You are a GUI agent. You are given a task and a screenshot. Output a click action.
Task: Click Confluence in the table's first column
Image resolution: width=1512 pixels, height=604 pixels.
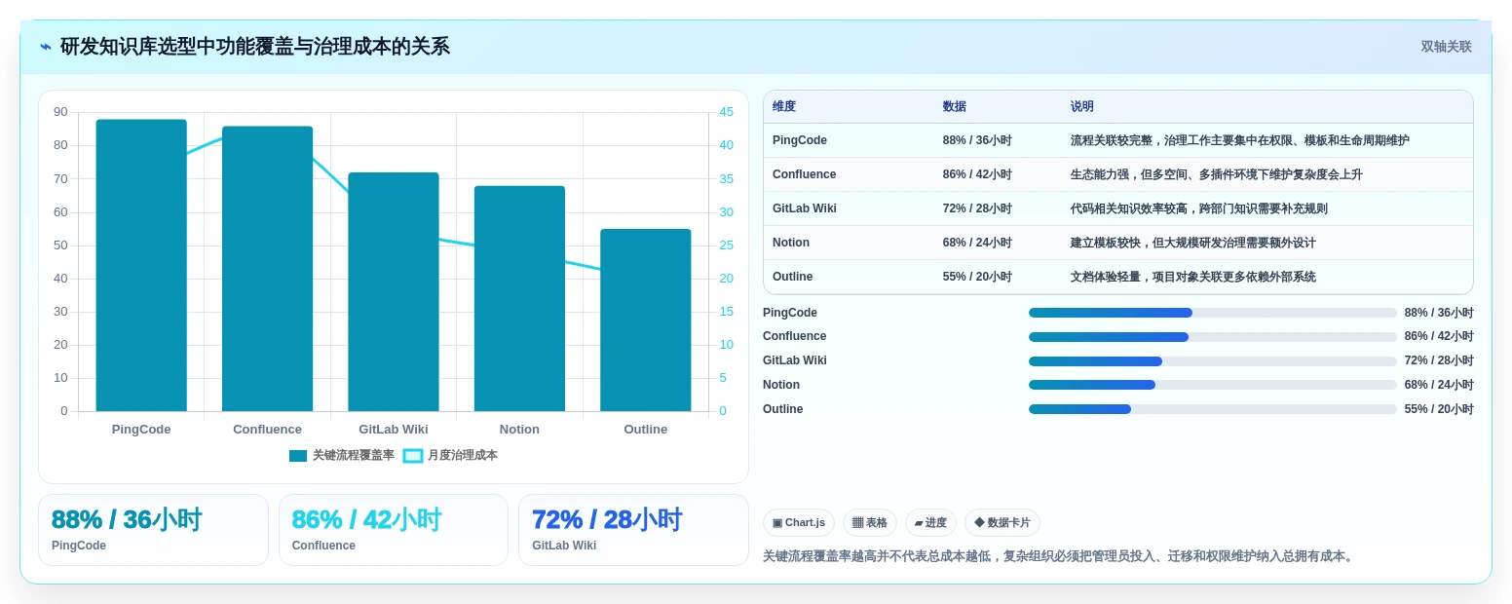pyautogui.click(x=804, y=174)
